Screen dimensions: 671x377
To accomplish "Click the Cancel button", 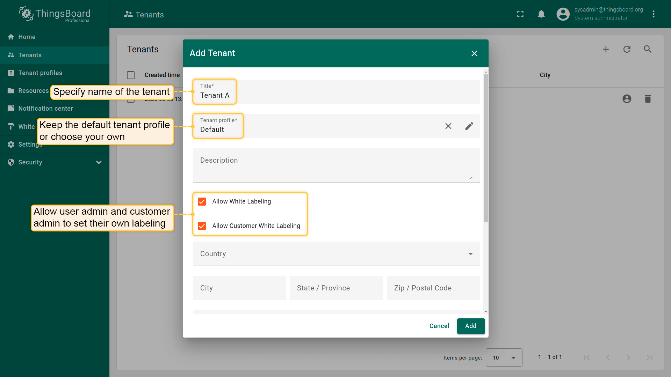I will tap(439, 326).
